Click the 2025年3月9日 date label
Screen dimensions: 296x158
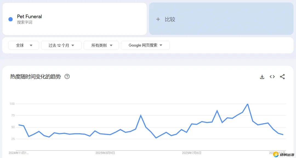click(x=106, y=153)
